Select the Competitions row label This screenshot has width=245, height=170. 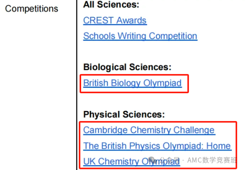click(31, 9)
